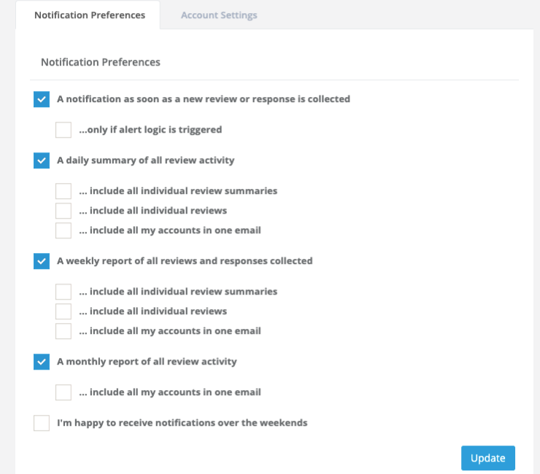540x474 pixels.
Task: Uncheck the new review notification checkbox
Action: pyautogui.click(x=42, y=99)
